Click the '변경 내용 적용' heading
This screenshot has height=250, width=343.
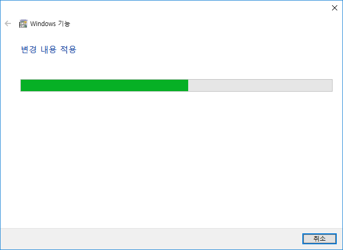click(48, 49)
